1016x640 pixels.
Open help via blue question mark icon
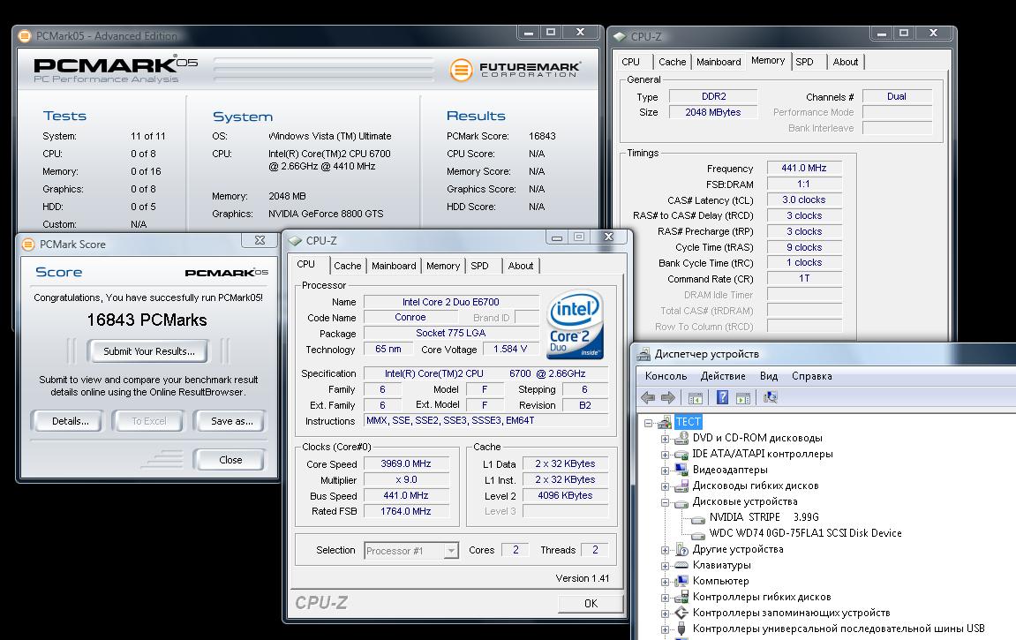[722, 398]
